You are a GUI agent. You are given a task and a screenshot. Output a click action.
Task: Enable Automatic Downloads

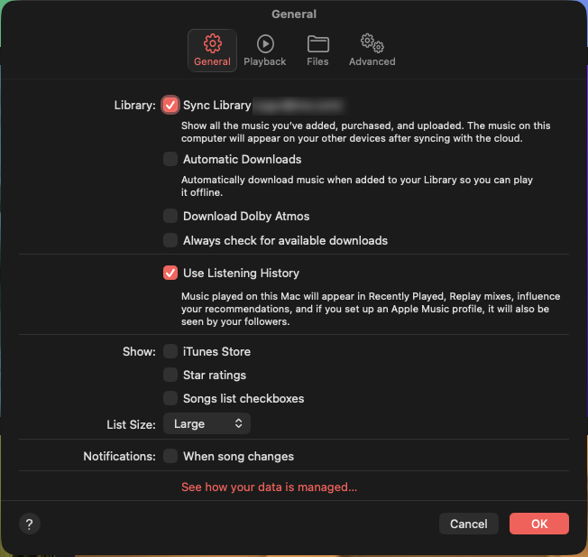click(170, 160)
